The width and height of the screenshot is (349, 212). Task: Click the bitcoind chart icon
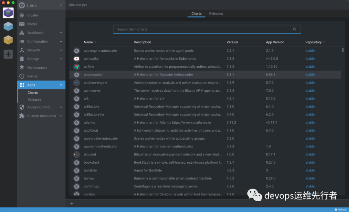pos(77,155)
